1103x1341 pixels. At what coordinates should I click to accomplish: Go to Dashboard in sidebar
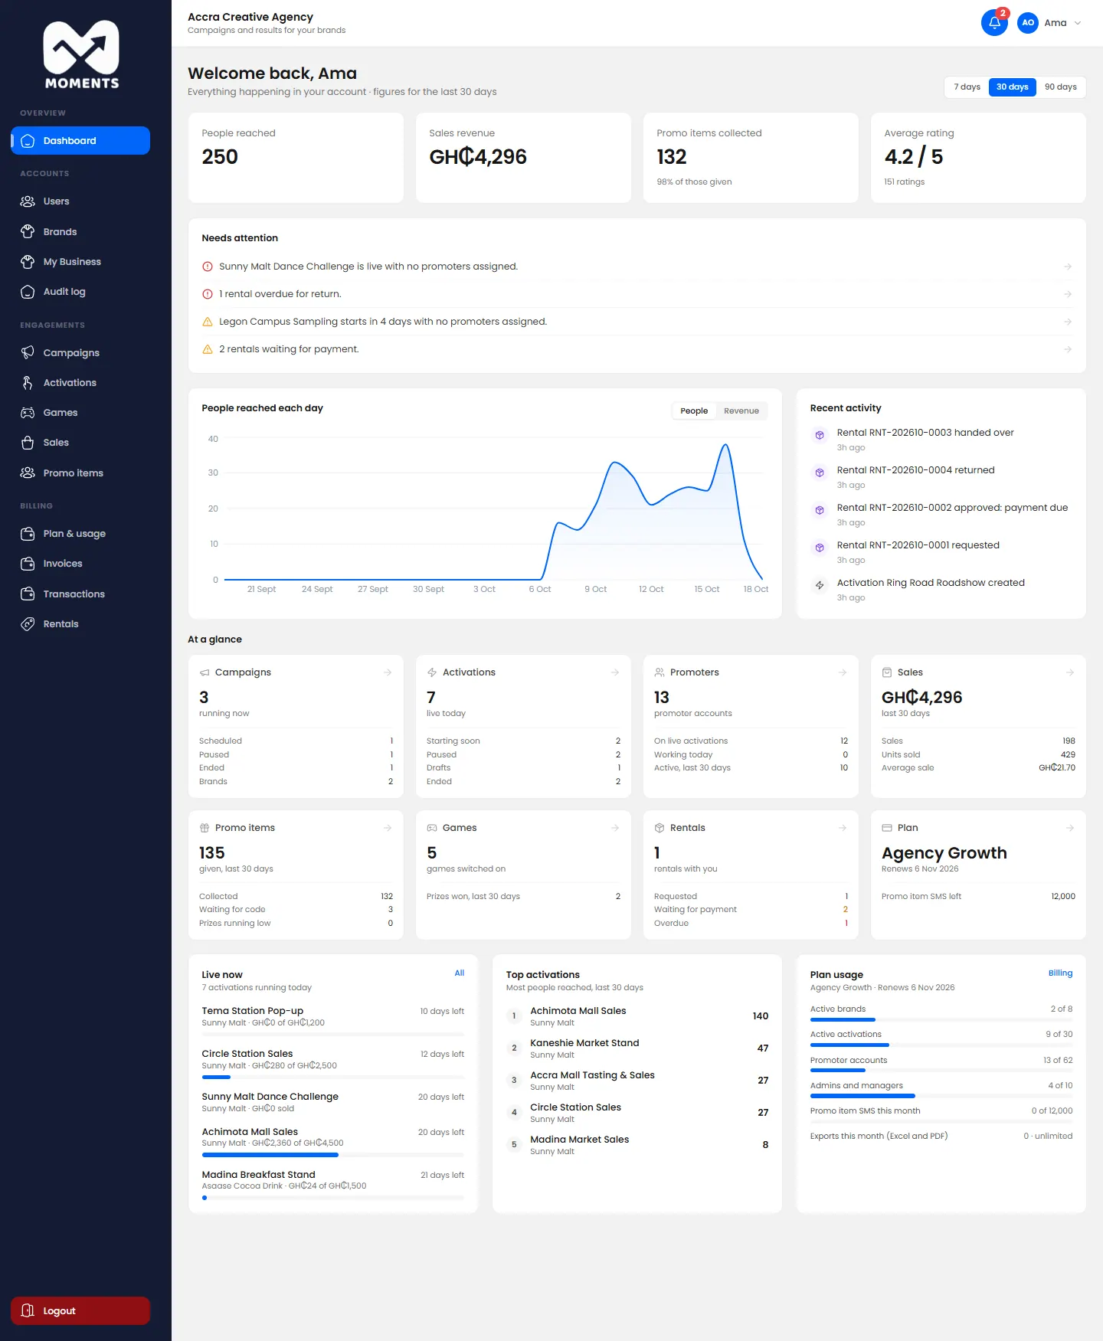80,141
